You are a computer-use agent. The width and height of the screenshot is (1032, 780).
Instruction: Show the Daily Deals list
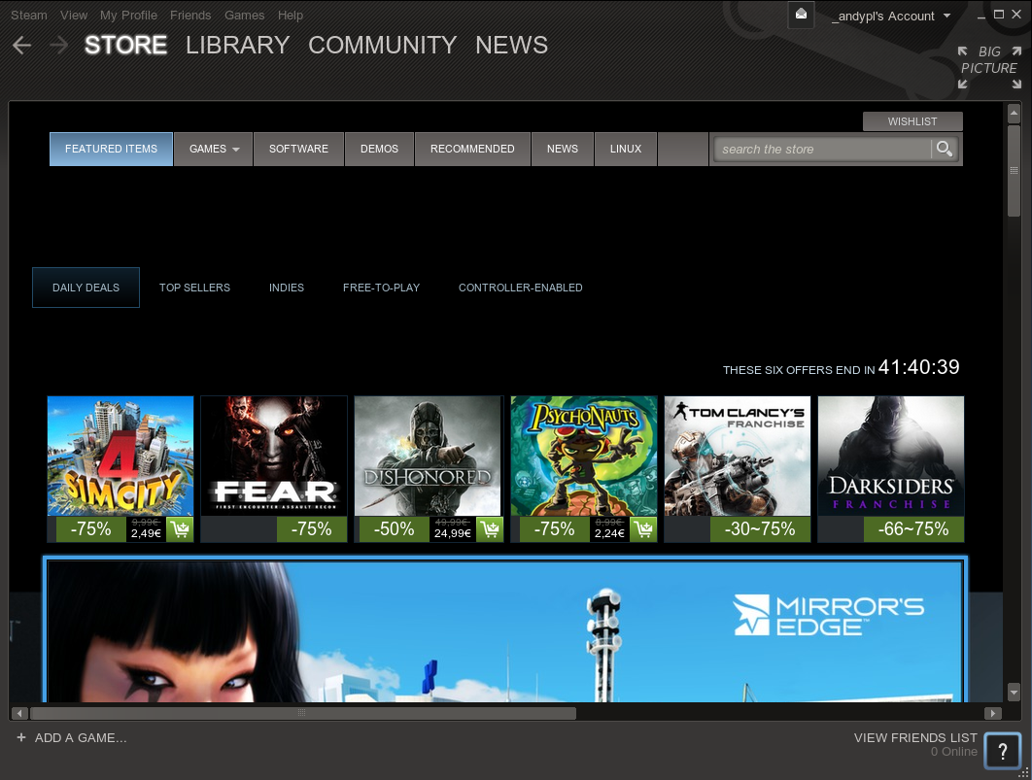tap(86, 288)
